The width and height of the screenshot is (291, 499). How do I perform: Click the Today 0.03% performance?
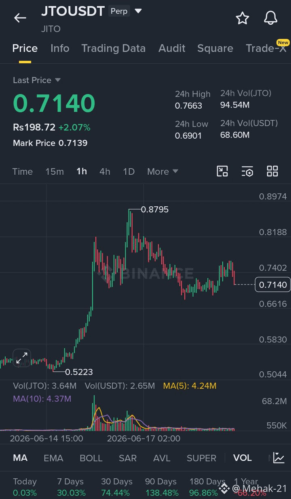pos(25,487)
